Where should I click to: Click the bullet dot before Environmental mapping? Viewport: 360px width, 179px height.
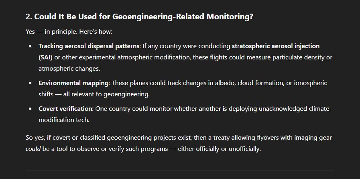tap(31, 83)
